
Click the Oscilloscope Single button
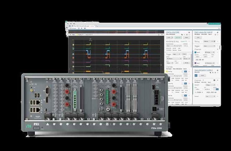187,38
